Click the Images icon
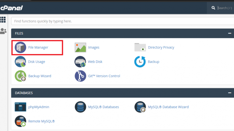 click(x=80, y=47)
